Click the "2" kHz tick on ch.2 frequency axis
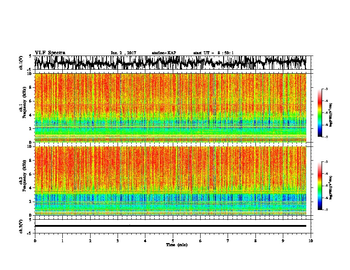The image size is (350, 270). pyautogui.click(x=30, y=202)
